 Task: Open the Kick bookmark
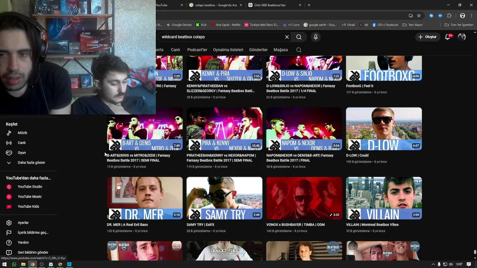[x=201, y=25]
